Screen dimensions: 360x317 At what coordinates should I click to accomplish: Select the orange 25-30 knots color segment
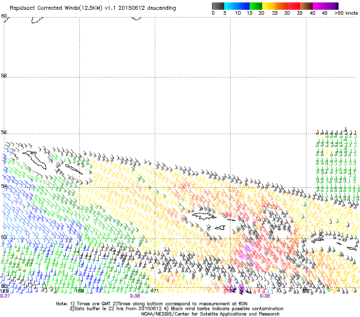click(x=281, y=6)
